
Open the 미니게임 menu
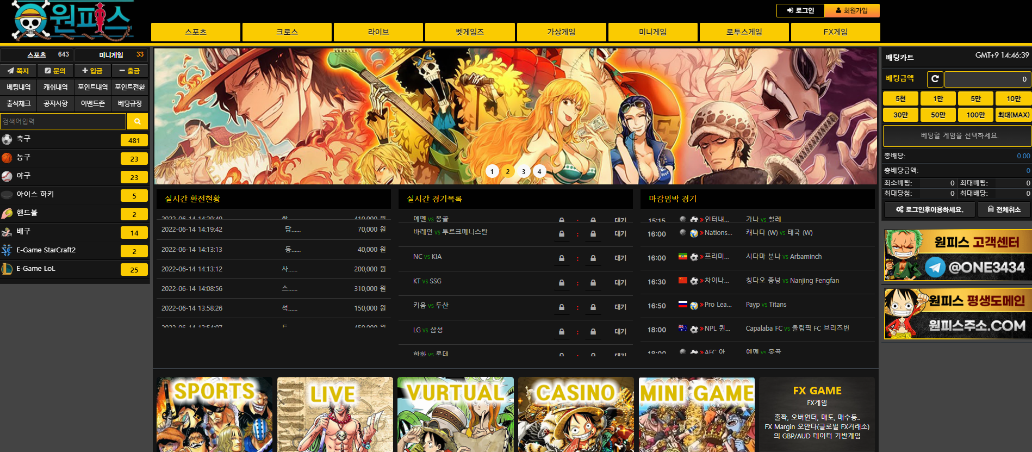[x=653, y=32]
